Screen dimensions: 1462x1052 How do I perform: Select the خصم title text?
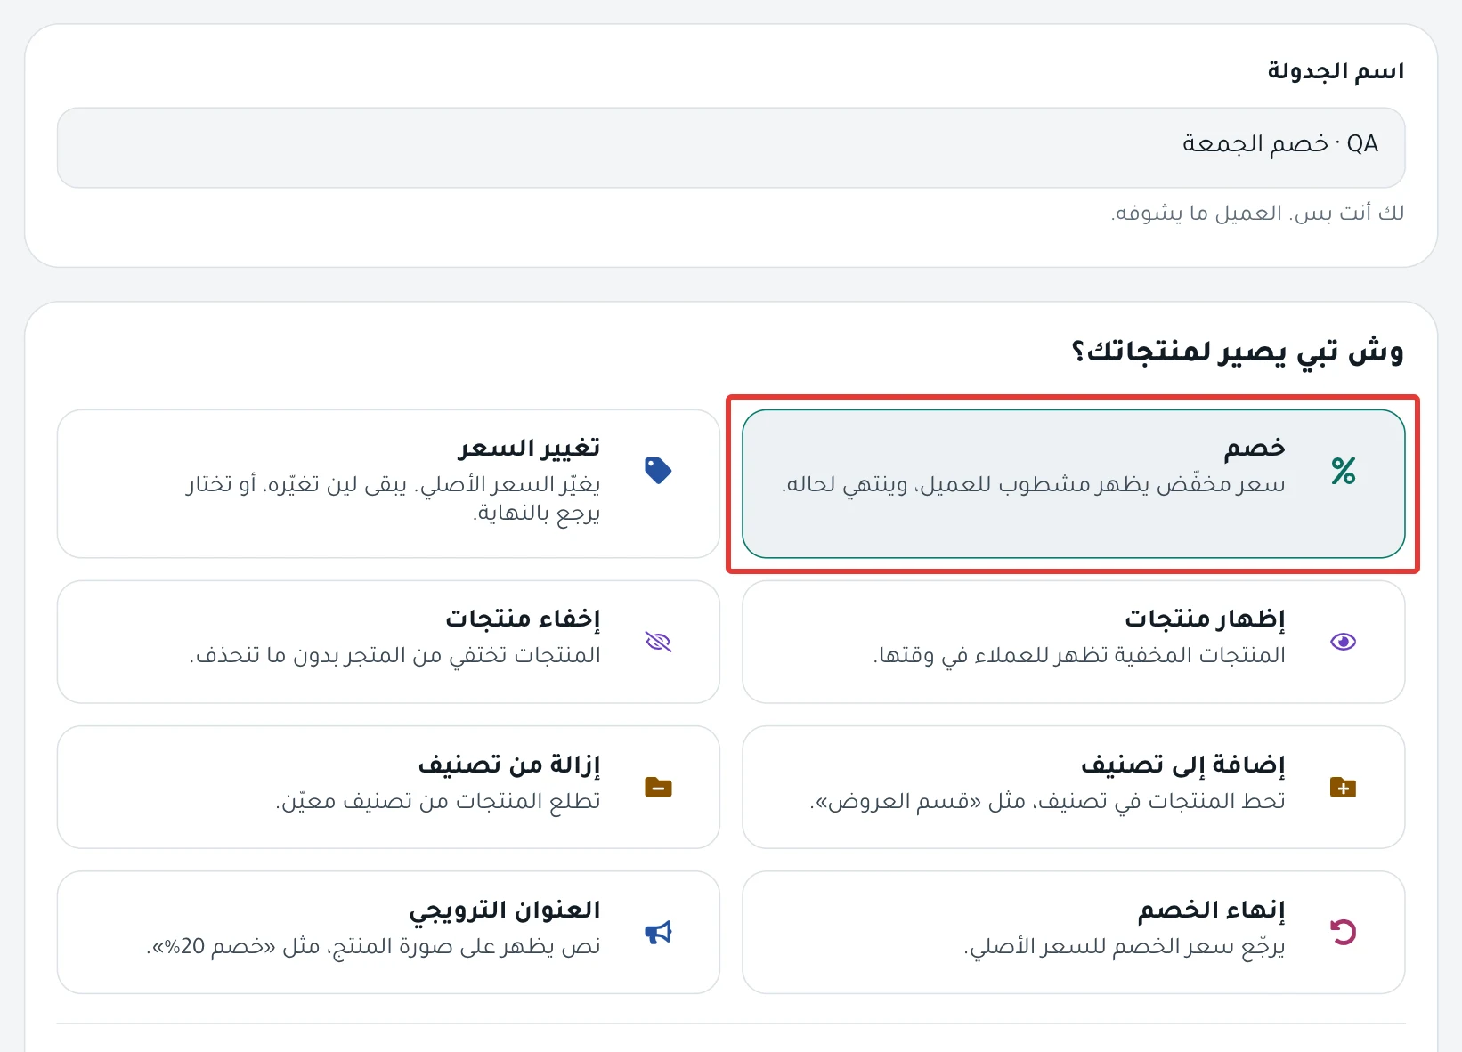click(1255, 448)
